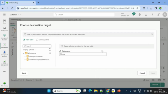
Task: Bookmark this page with star
Action: pyautogui.click(x=137, y=8)
